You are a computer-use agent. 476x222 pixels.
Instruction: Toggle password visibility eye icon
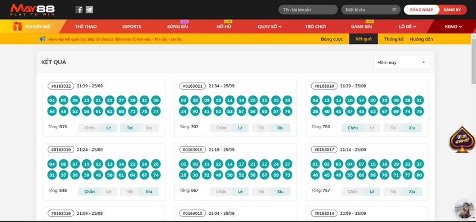[x=394, y=9]
